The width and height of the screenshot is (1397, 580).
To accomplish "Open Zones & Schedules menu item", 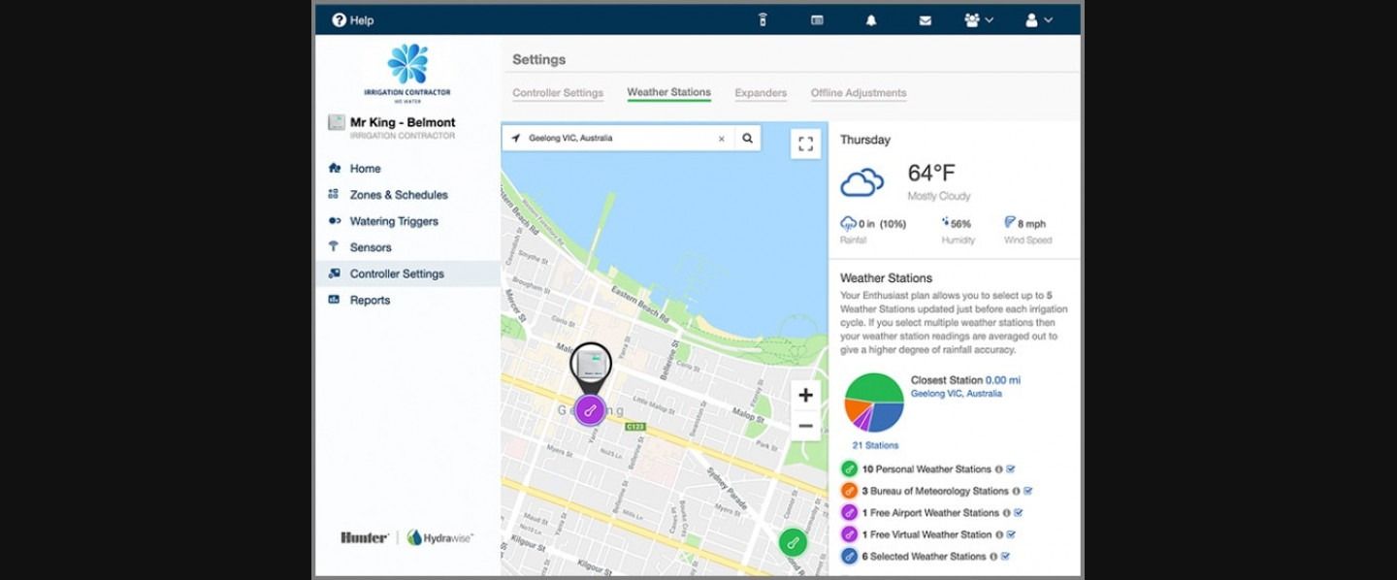I will (399, 195).
